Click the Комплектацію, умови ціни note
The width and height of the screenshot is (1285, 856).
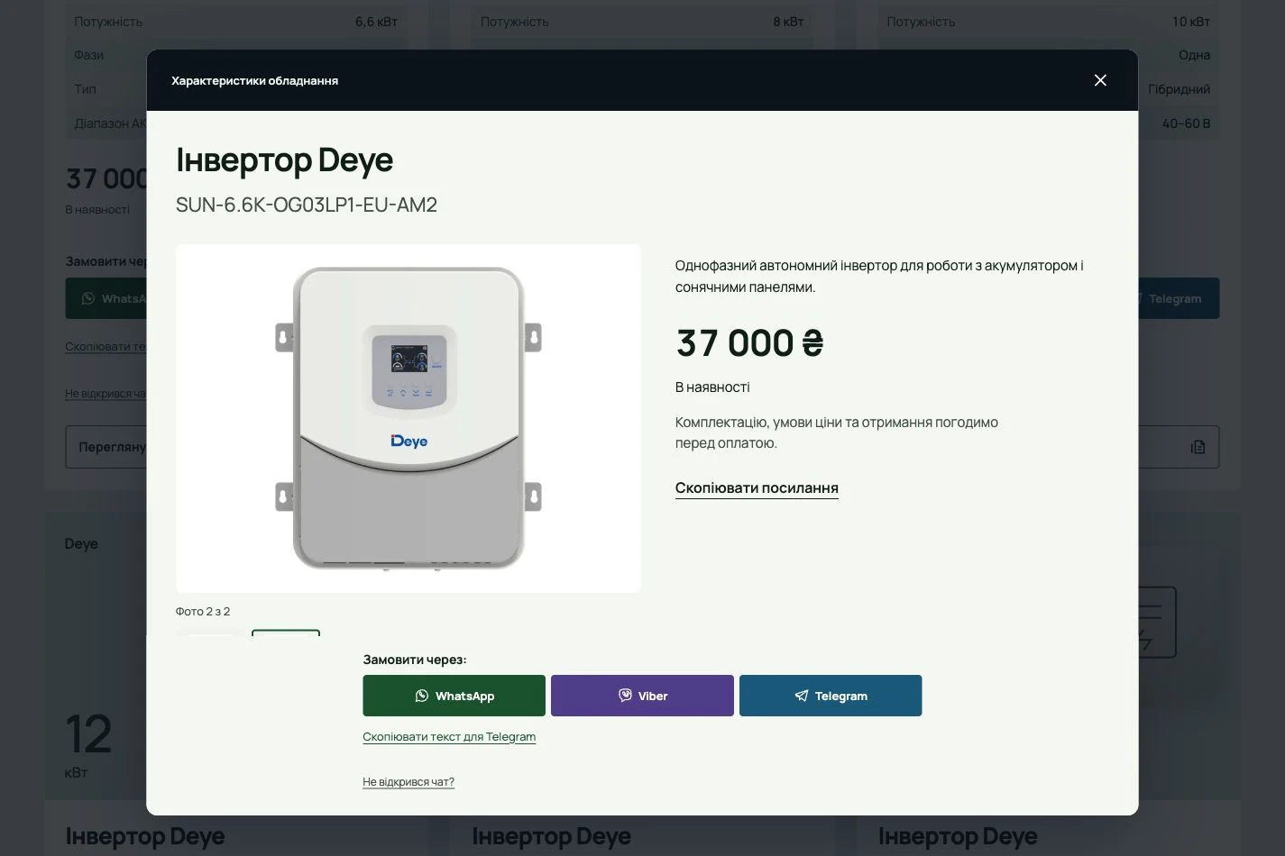coord(837,433)
